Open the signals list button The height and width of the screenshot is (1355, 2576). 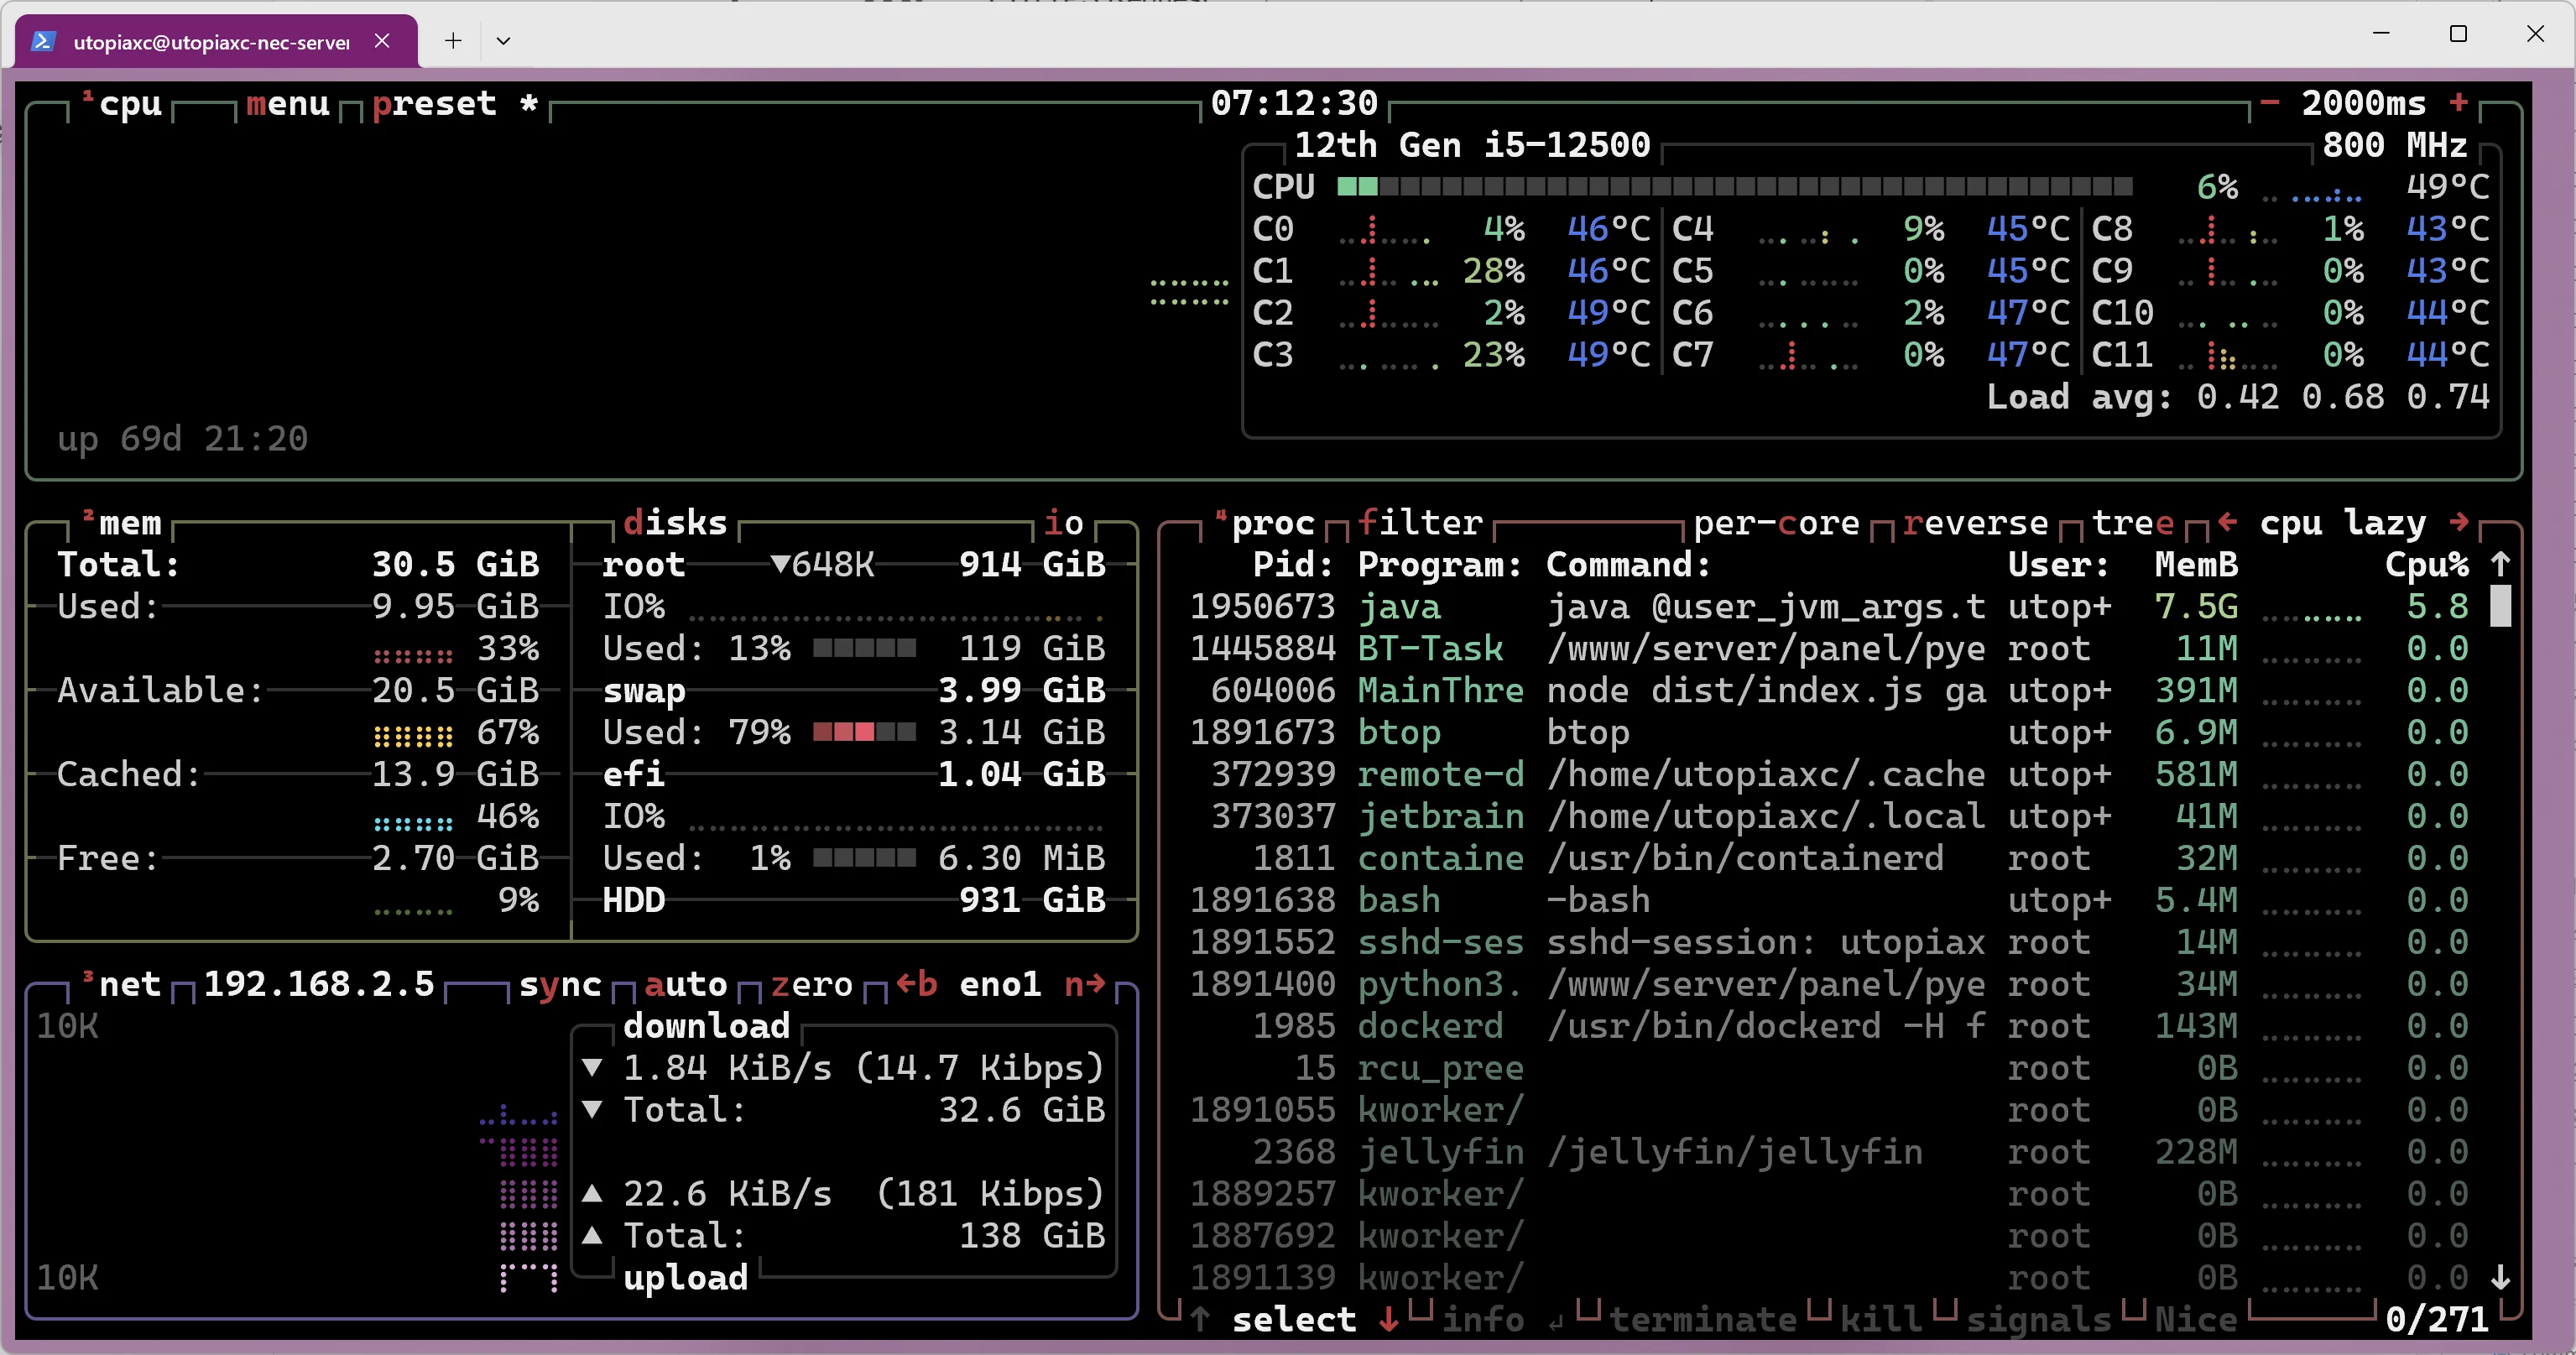pos(2038,1320)
